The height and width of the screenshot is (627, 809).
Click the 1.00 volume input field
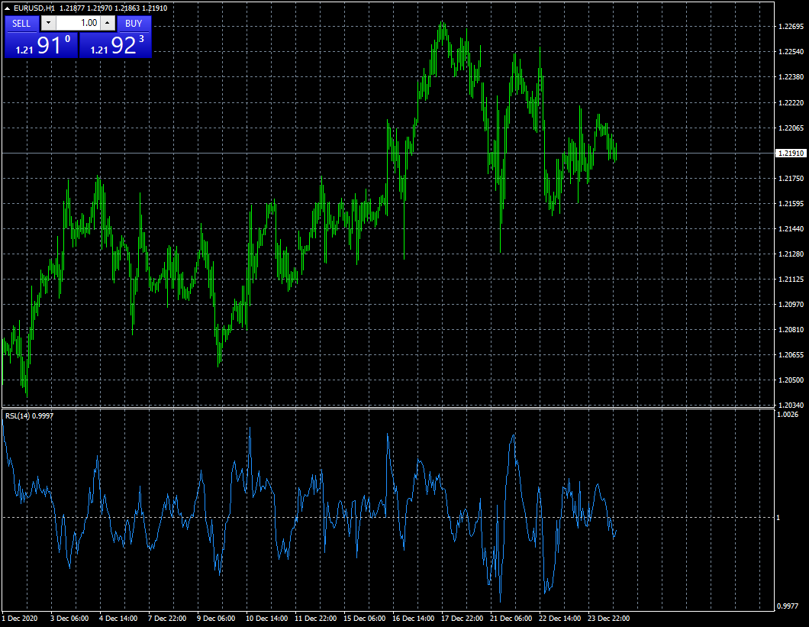(78, 23)
